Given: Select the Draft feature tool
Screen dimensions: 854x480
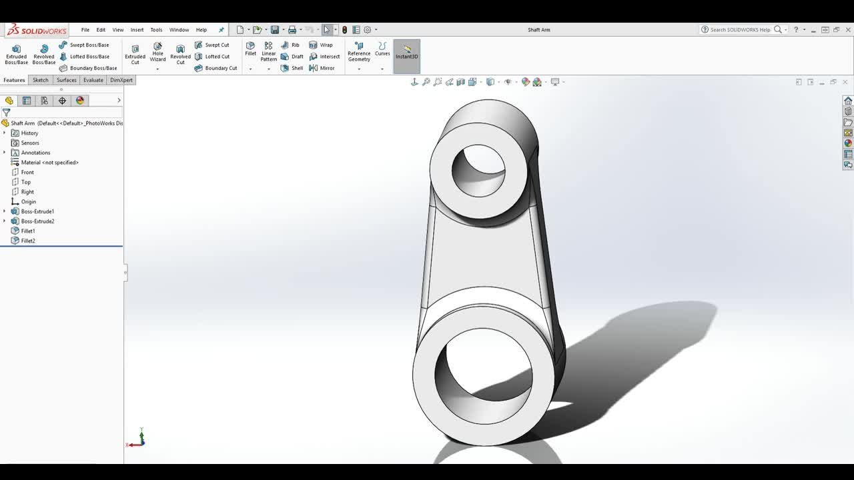Looking at the screenshot, I should [x=292, y=57].
